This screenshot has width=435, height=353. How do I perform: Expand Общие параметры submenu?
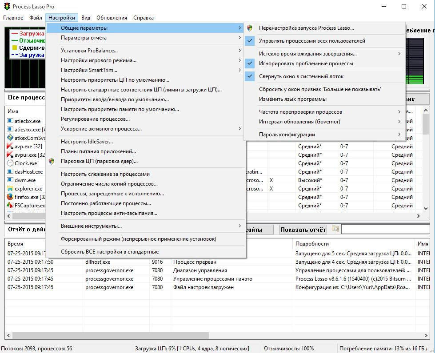[x=146, y=28]
